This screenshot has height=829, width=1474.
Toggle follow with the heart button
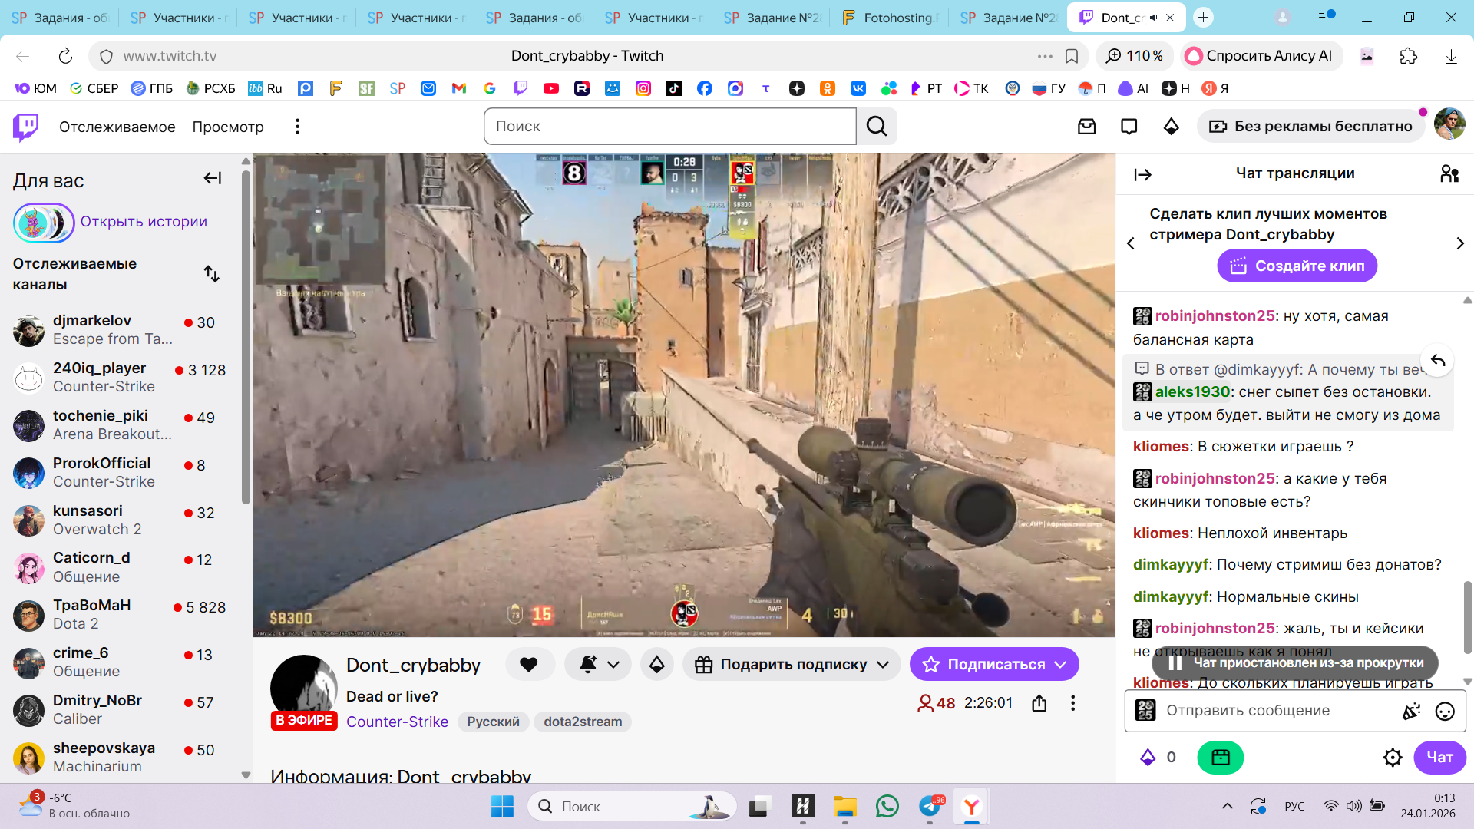point(529,665)
